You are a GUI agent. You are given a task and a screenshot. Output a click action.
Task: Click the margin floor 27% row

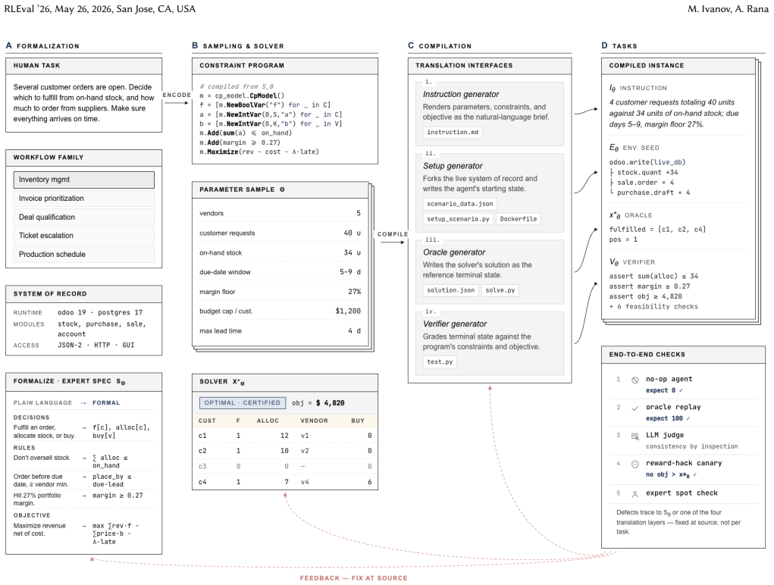[280, 292]
